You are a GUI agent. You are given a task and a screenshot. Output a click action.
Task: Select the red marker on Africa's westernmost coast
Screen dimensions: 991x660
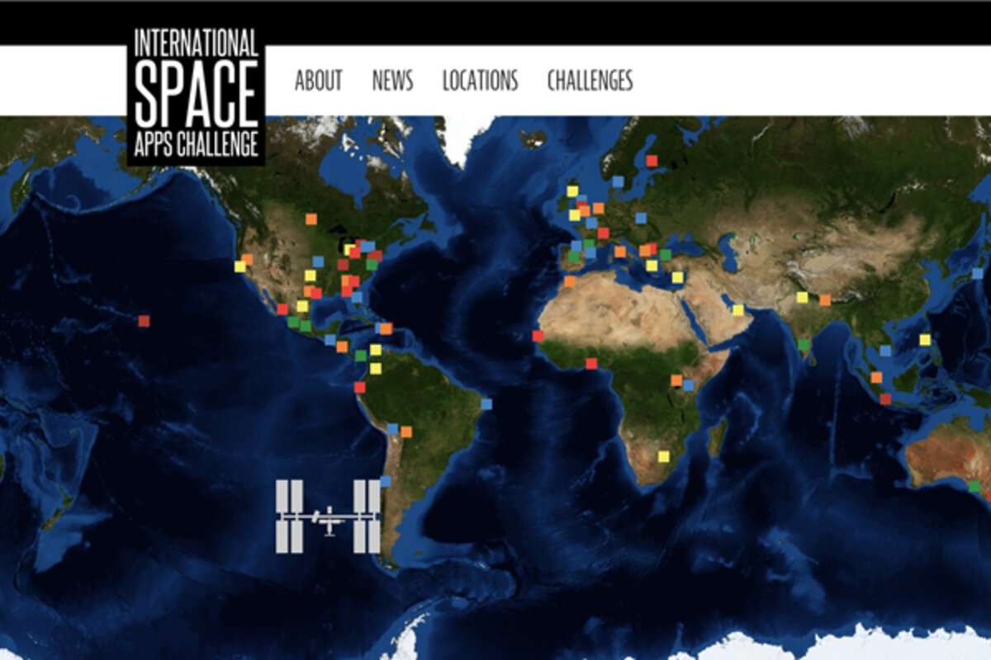click(538, 336)
